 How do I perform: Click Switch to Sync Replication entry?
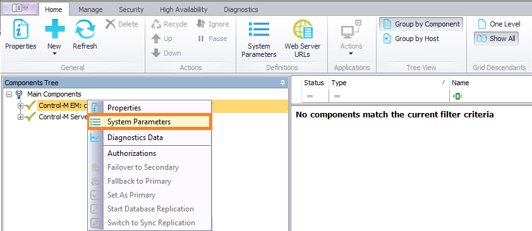149,223
